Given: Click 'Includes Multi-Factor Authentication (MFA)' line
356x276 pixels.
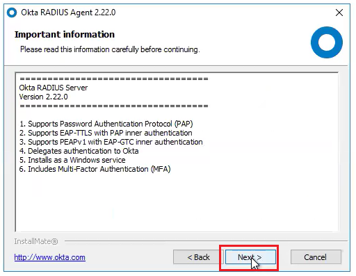Looking at the screenshot, I should [x=95, y=169].
